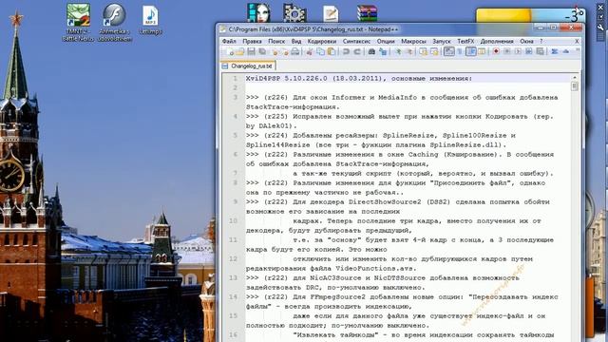Save the file with the floppy icon

(251, 51)
